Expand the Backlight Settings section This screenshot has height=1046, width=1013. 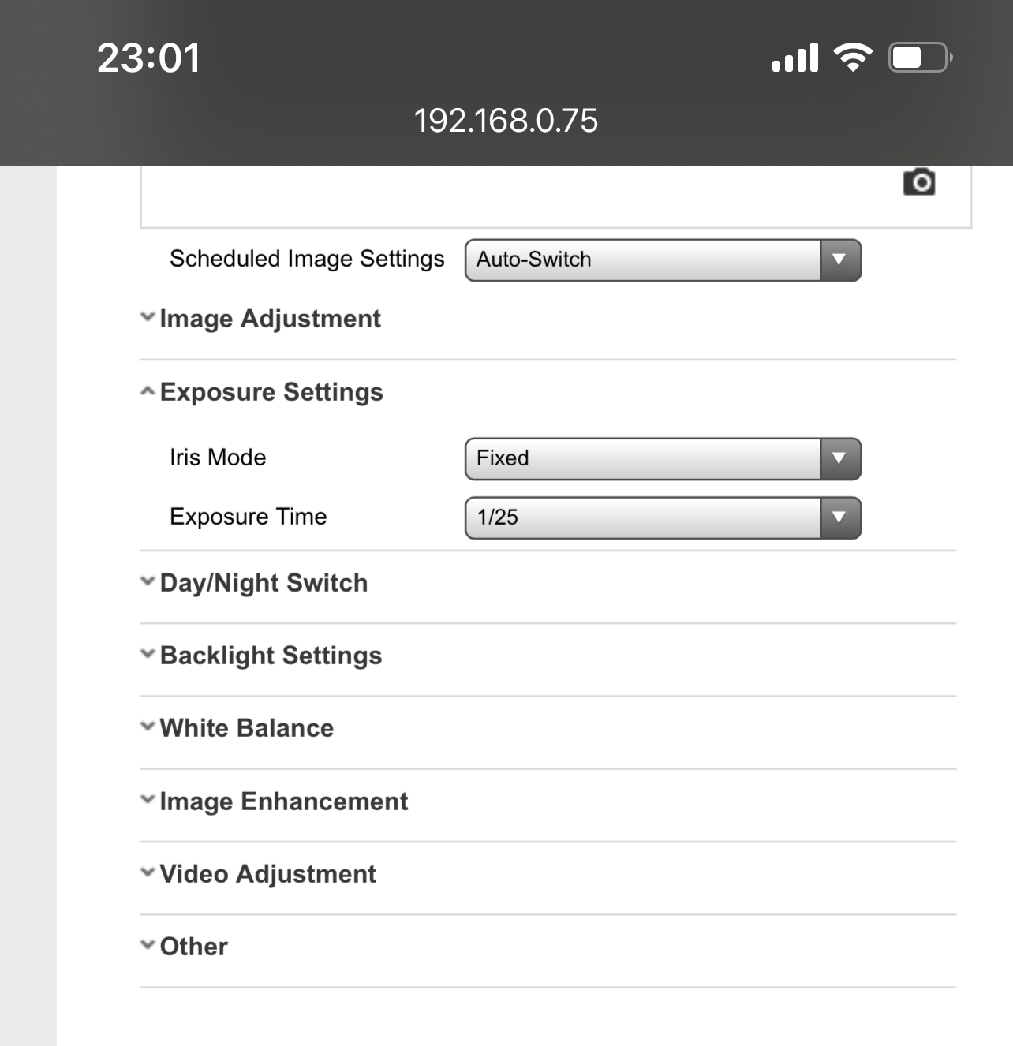click(x=271, y=656)
